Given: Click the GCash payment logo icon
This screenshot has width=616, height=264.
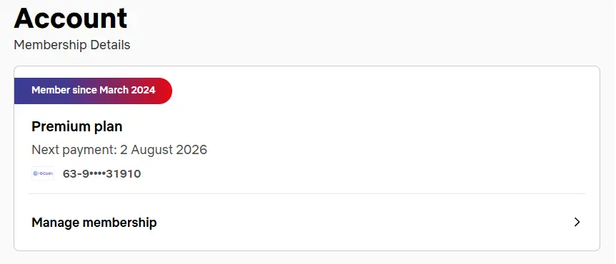Looking at the screenshot, I should [43, 173].
